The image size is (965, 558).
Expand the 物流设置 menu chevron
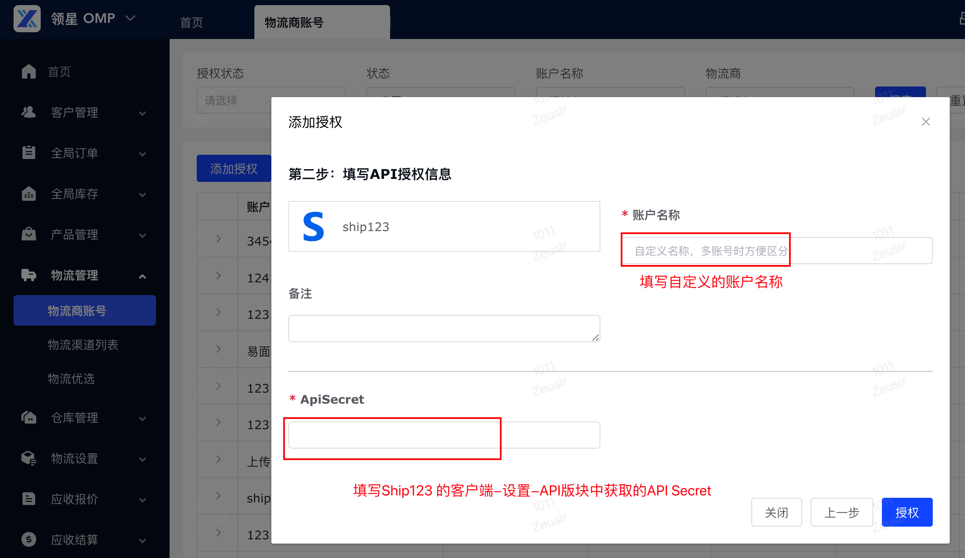(142, 459)
